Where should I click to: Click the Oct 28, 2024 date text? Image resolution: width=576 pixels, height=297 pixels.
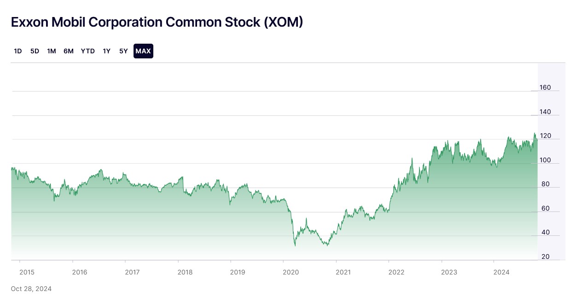click(31, 289)
